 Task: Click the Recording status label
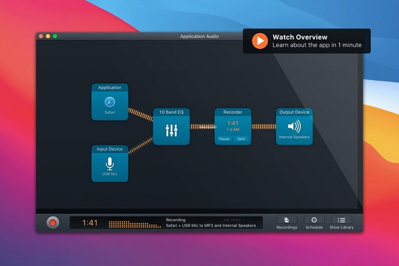[176, 220]
